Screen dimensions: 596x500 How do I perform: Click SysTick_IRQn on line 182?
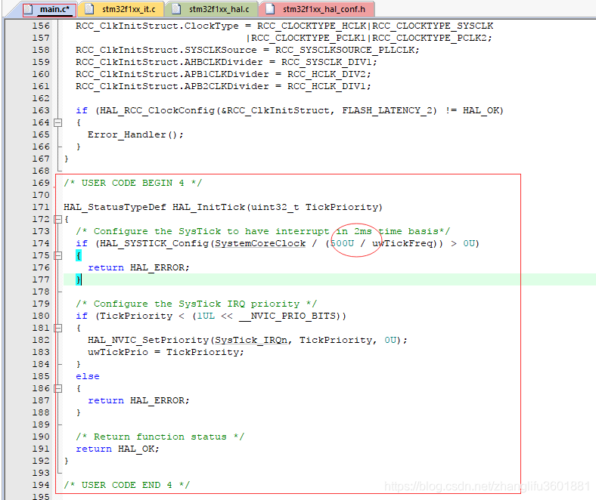[x=251, y=340]
